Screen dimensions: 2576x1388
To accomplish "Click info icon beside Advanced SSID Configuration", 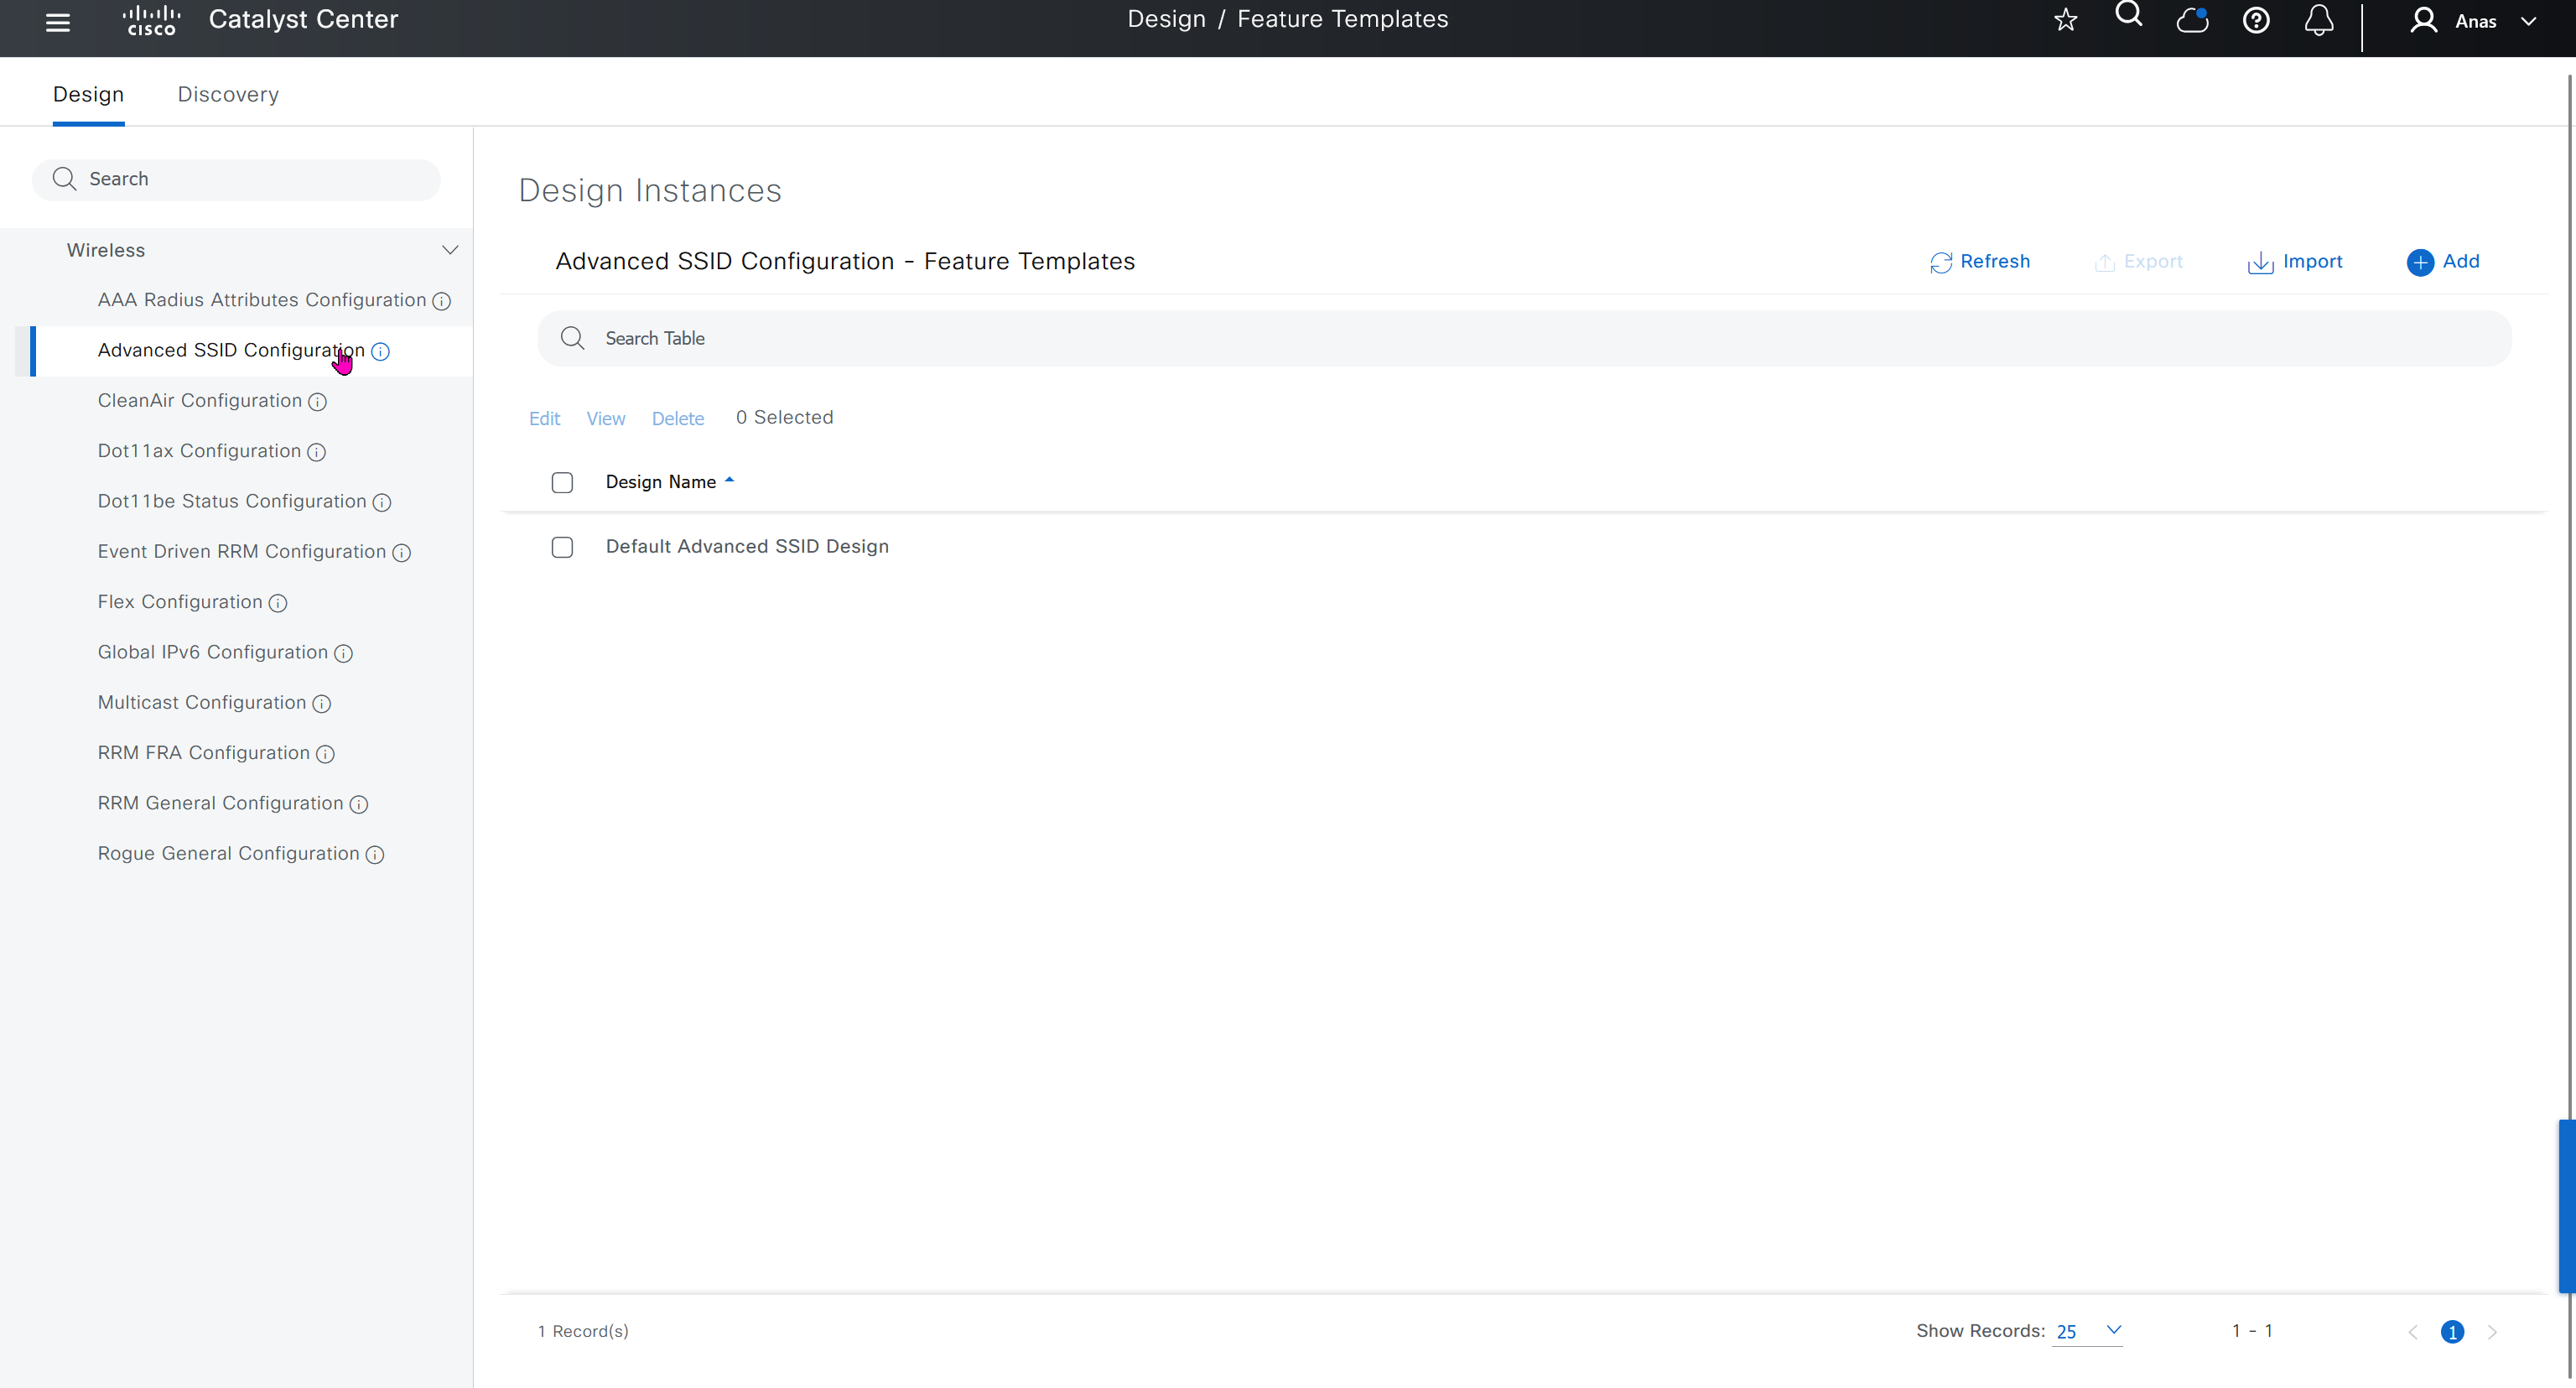I will pyautogui.click(x=380, y=352).
